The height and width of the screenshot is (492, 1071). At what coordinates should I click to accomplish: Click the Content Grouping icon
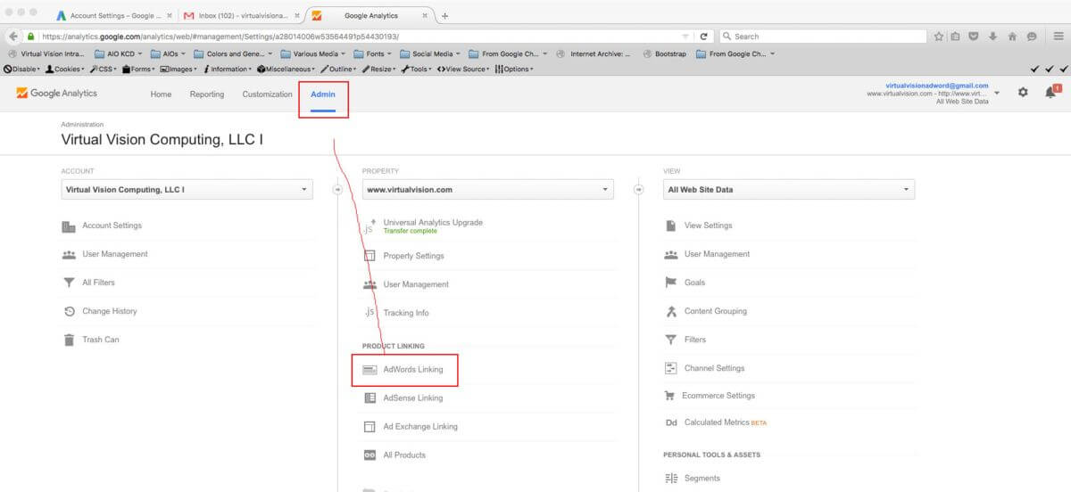(x=671, y=312)
